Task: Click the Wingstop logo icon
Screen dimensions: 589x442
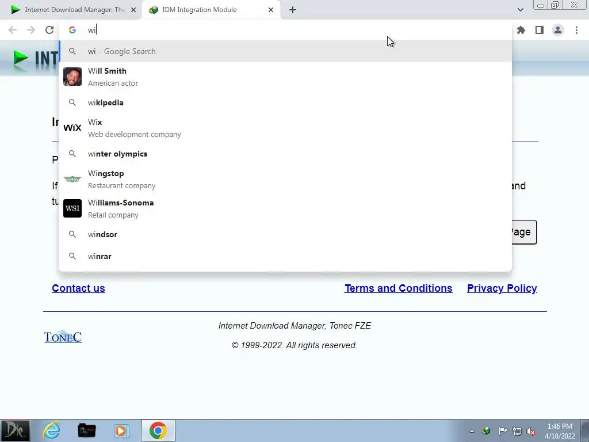Action: coord(72,180)
